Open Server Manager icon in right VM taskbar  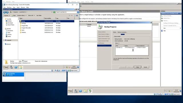[76, 91]
